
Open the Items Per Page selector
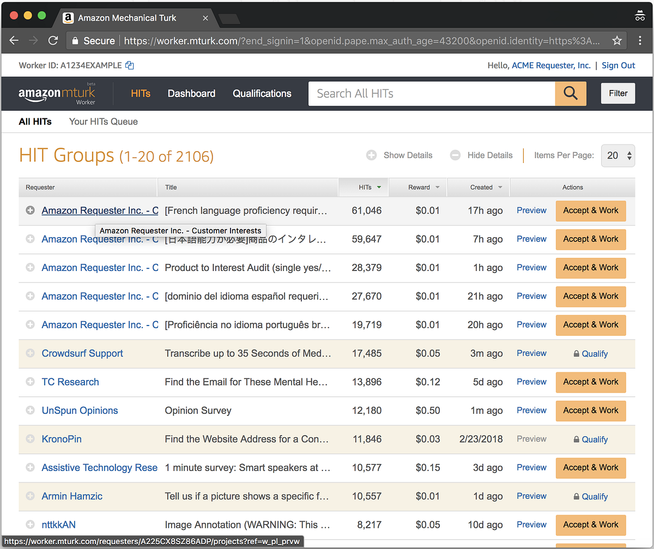click(x=617, y=155)
